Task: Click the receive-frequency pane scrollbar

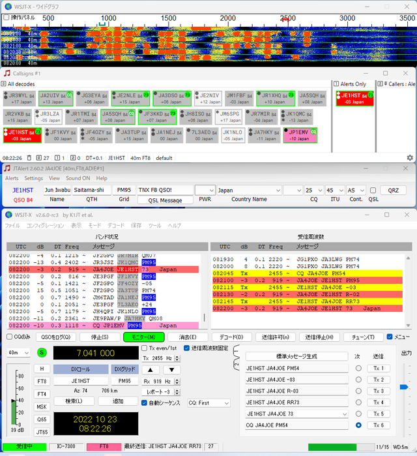Action: click(408, 292)
